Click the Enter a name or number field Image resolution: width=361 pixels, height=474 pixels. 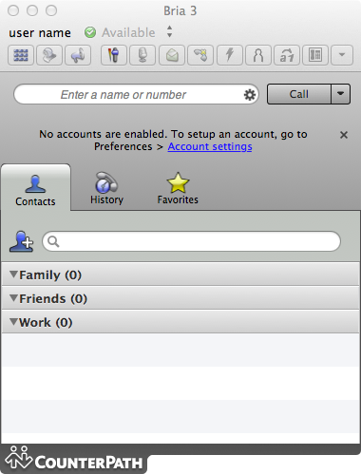tap(136, 94)
